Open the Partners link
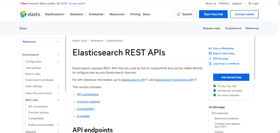This screenshot has width=280, height=133. pyautogui.click(x=224, y=3)
